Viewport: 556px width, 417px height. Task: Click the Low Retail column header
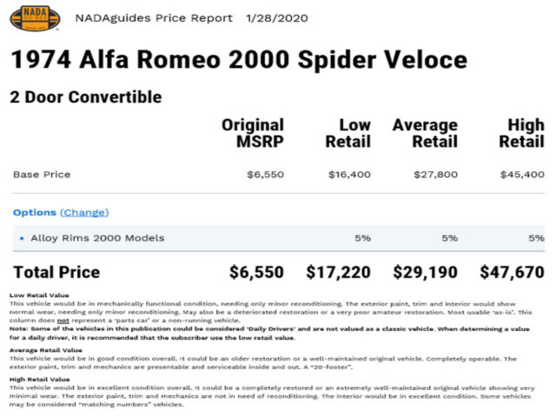click(x=348, y=133)
